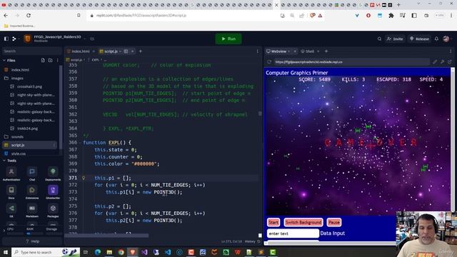Click the Switch Background button
The height and width of the screenshot is (257, 457).
303,222
